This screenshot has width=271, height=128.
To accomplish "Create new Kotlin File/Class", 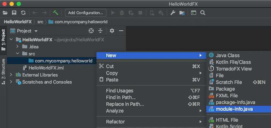I will click(x=239, y=62).
